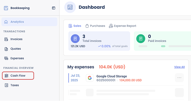Click the trend arrow next to 0.00%
191x101 pixels.
[x=99, y=46]
